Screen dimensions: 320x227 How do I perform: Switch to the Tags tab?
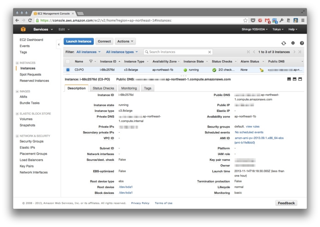(148, 88)
